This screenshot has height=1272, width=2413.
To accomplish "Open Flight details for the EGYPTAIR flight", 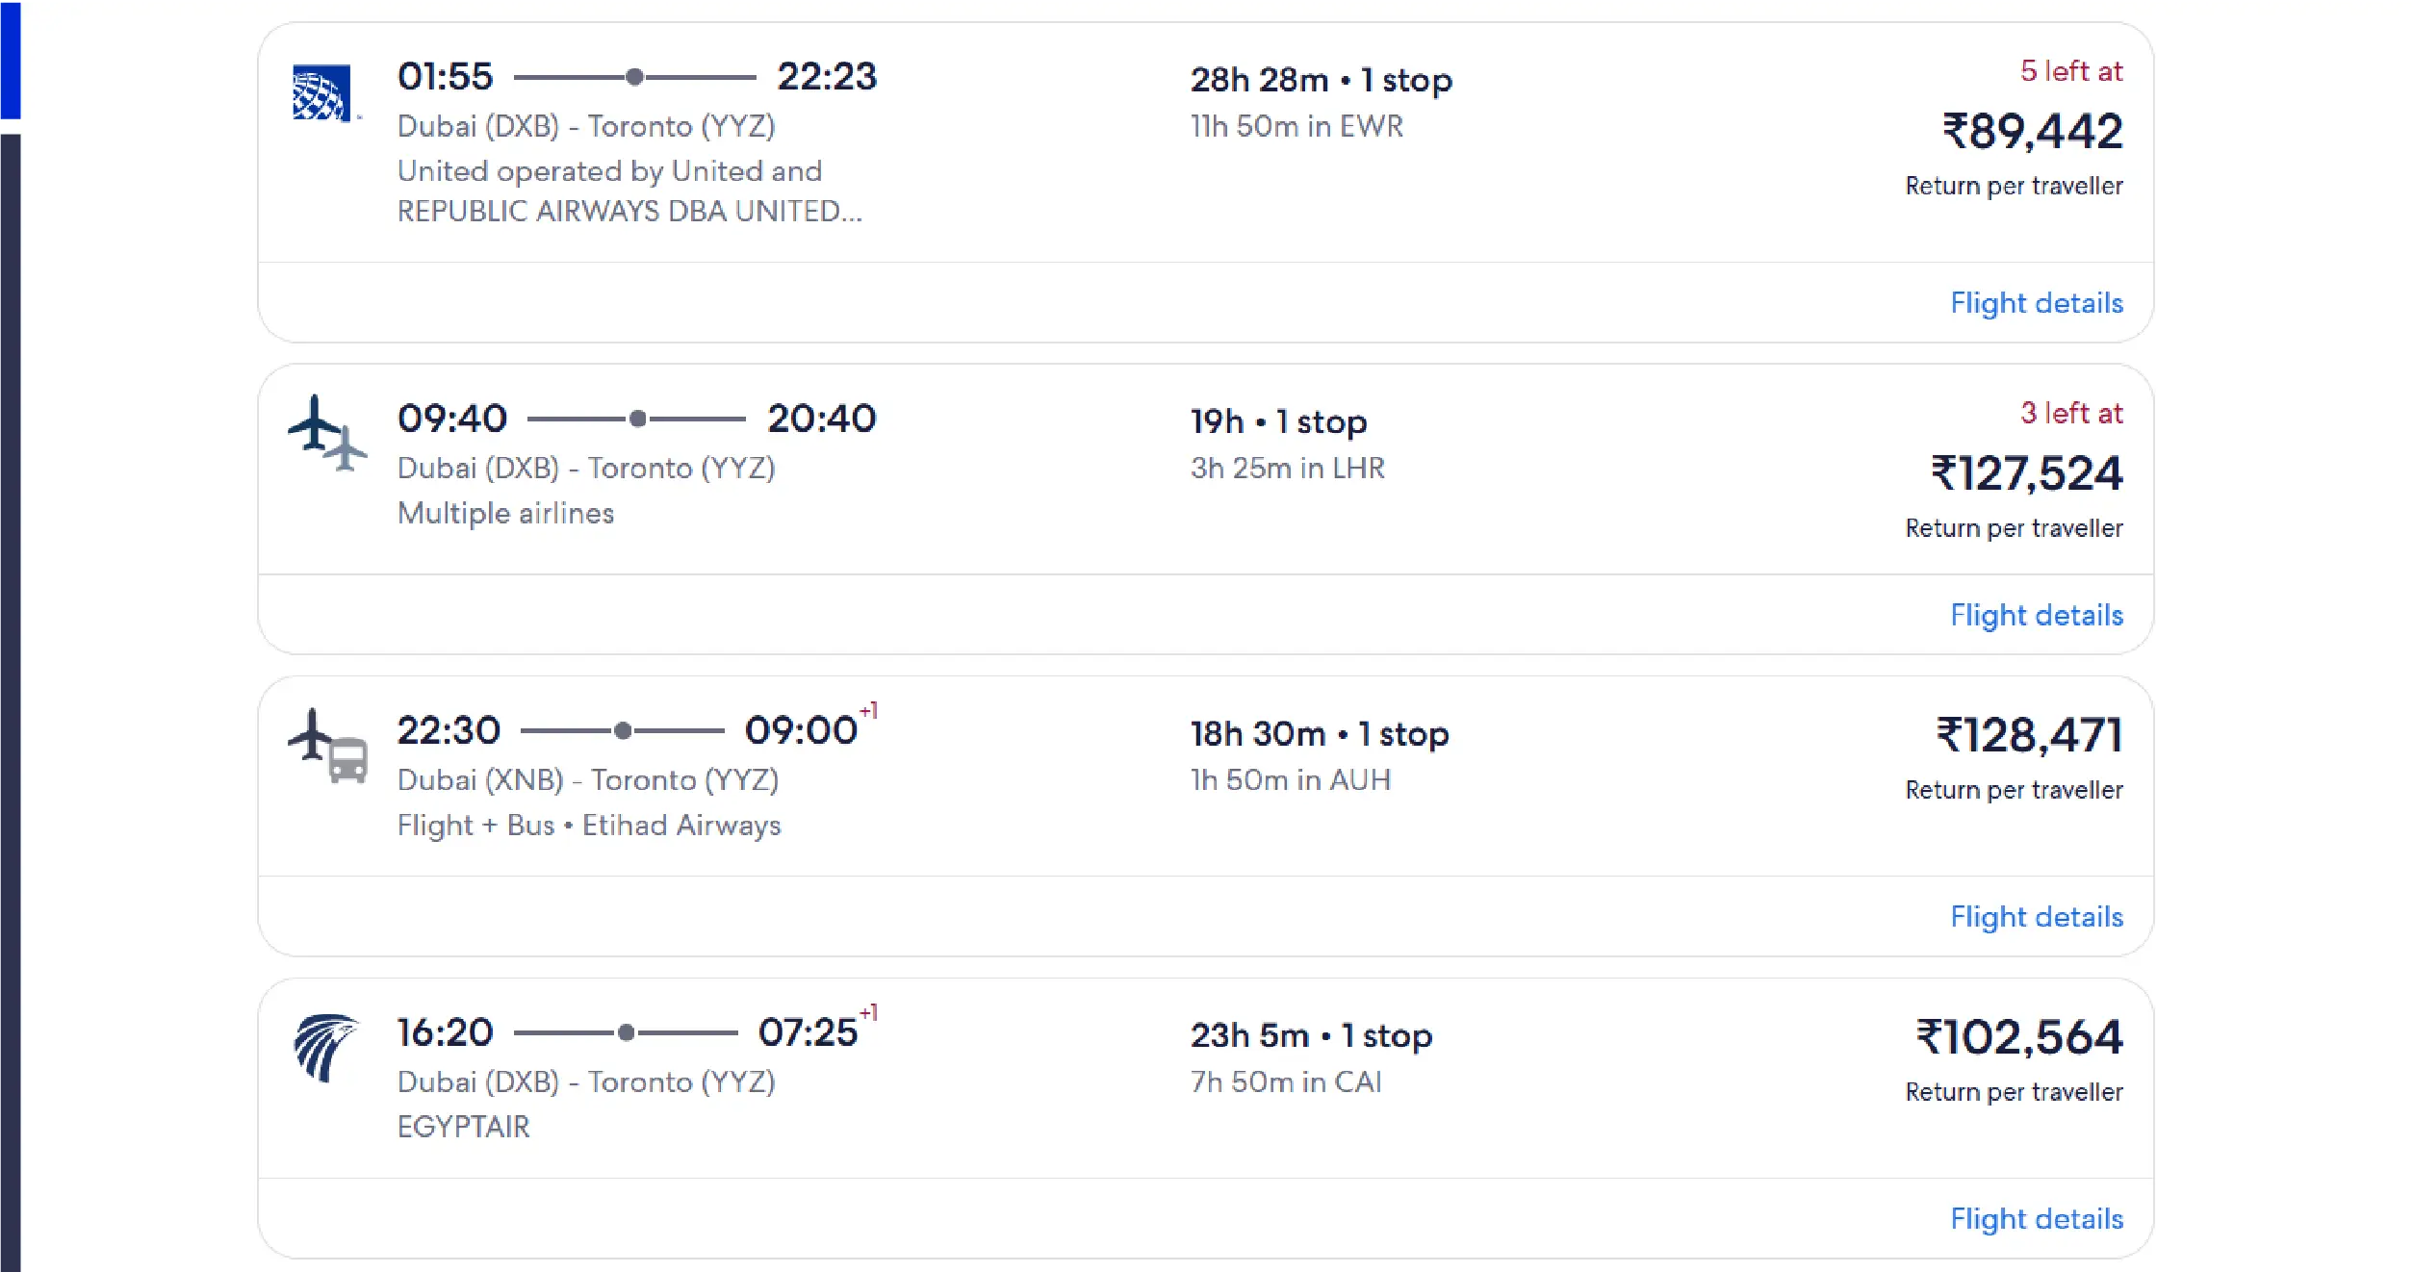I will pos(2036,1219).
